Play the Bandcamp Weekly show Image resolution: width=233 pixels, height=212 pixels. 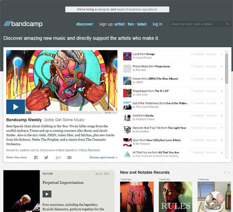[x=16, y=107]
